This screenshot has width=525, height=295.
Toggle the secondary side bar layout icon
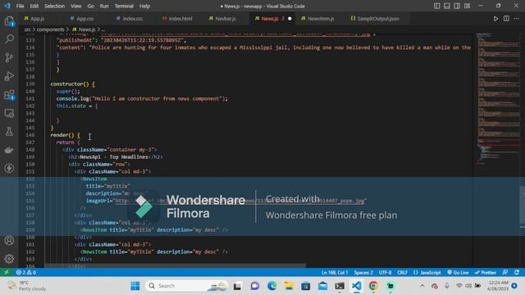(x=457, y=6)
